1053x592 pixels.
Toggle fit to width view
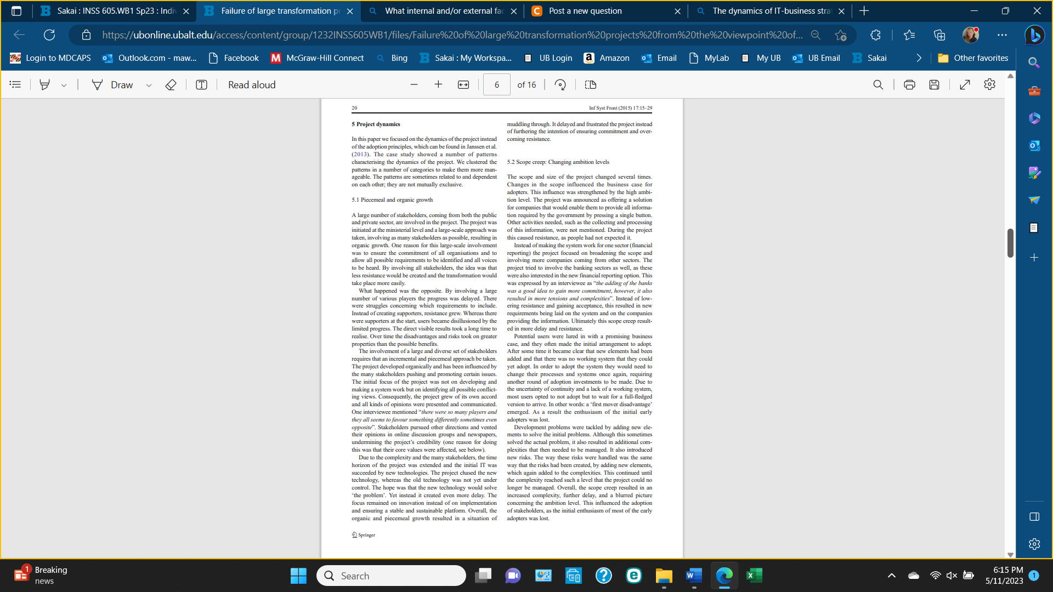(x=463, y=84)
